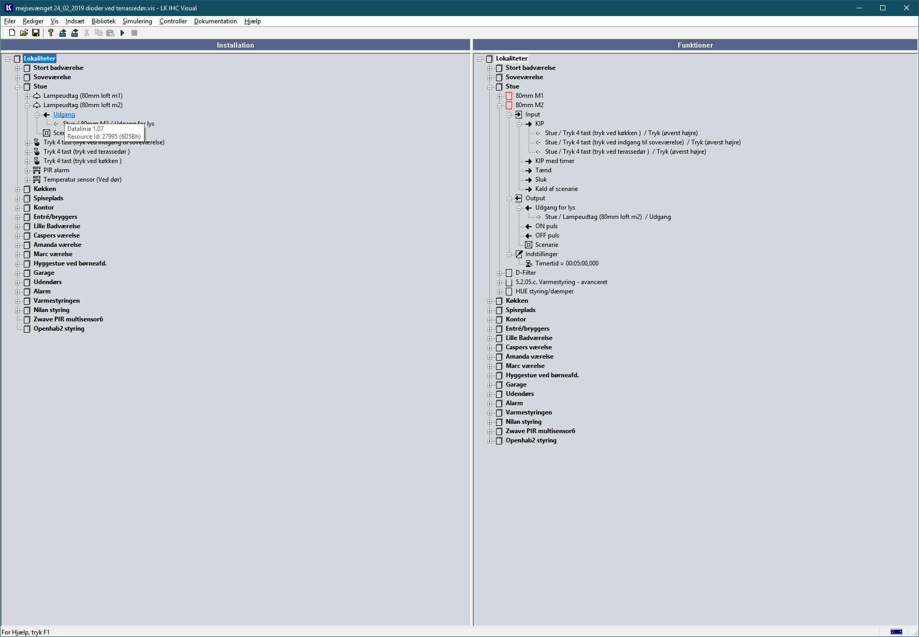Save the project with the floppy disk icon
The height and width of the screenshot is (637, 919).
[36, 33]
